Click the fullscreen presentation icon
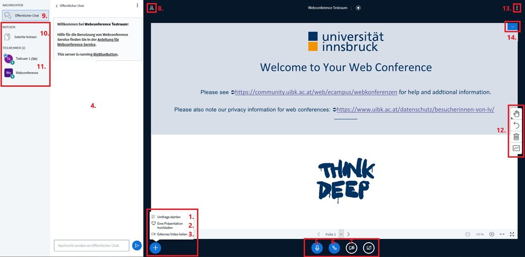Viewport: 525px width, 257px height. [512, 234]
